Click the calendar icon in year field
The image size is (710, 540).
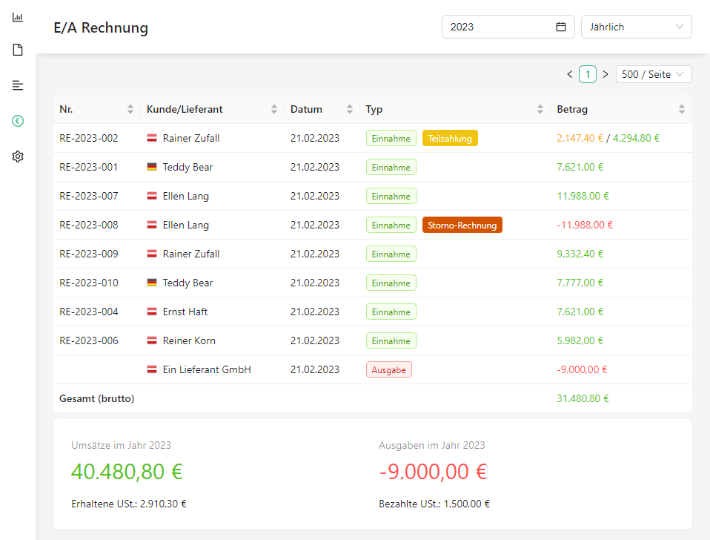[561, 27]
